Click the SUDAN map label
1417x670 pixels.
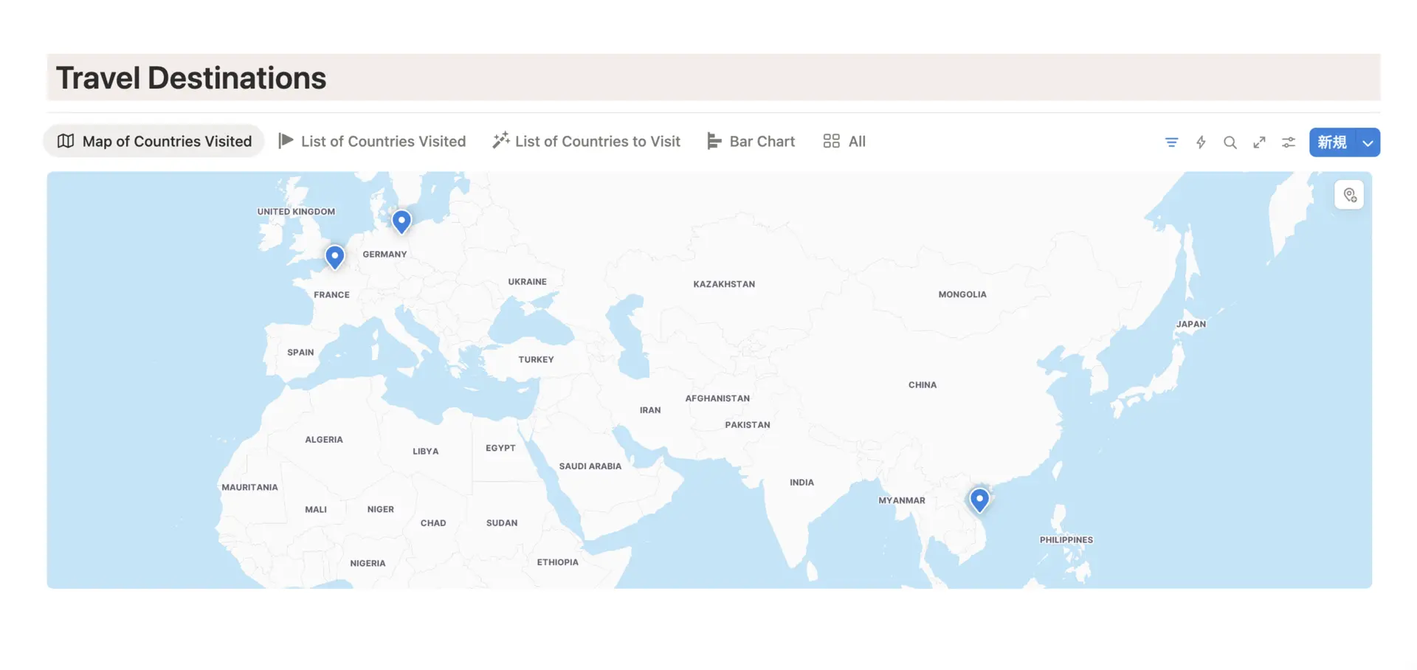point(502,523)
